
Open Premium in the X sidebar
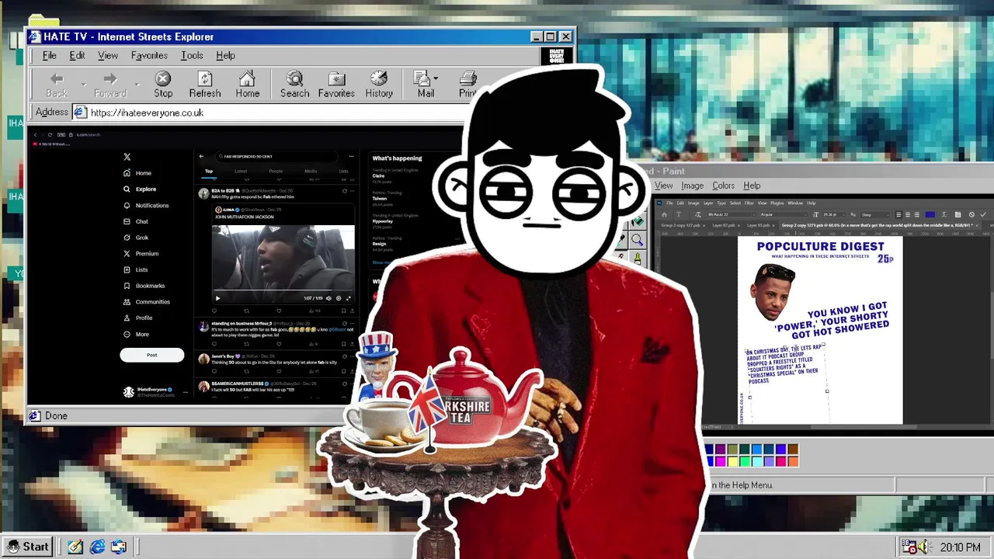click(141, 253)
